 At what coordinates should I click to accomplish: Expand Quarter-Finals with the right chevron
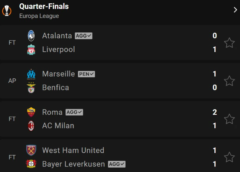pos(235,10)
